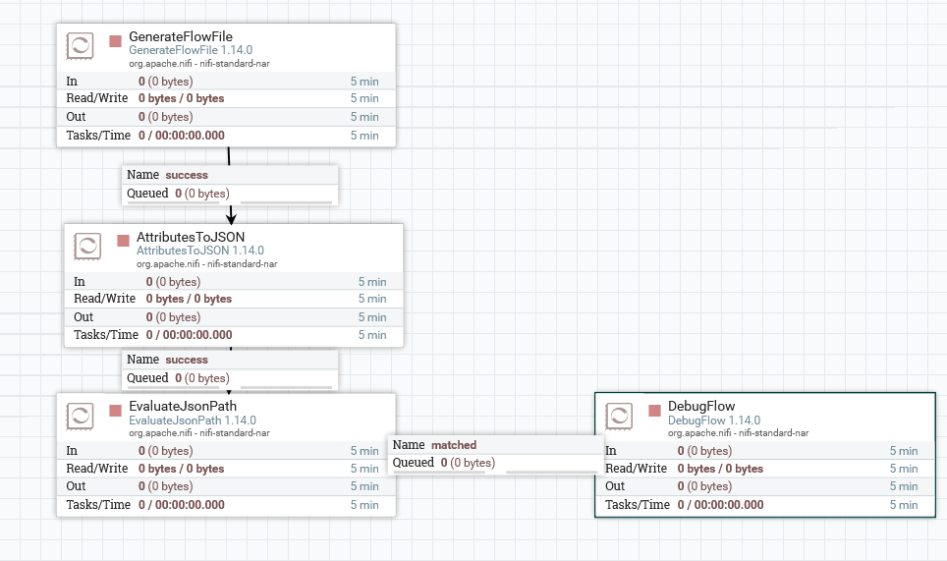The image size is (947, 561).
Task: Click AttributesToJSON's Tasks/Time value
Action: (189, 335)
